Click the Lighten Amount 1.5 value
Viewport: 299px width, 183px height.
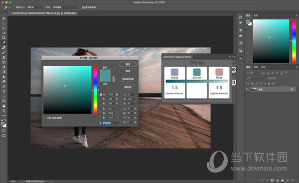[x=219, y=88]
